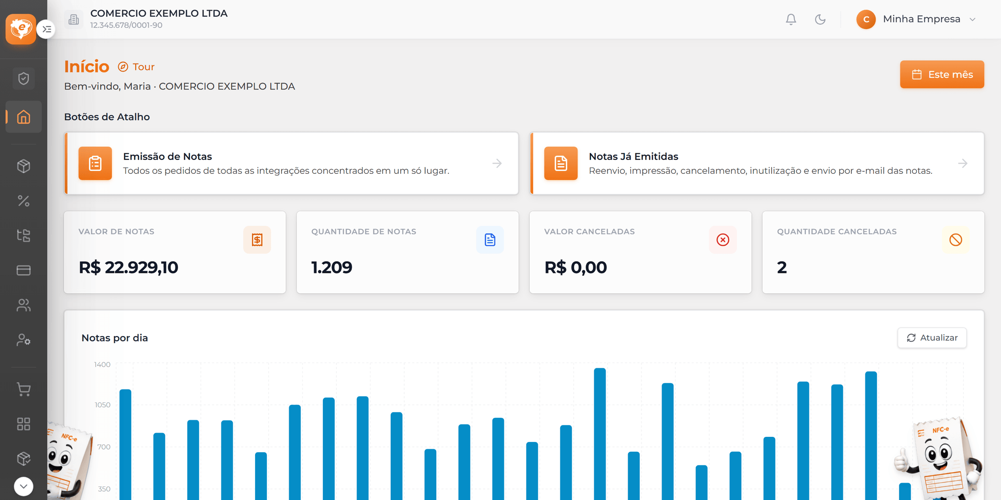Image resolution: width=1001 pixels, height=500 pixels.
Task: Click the Notas Já Emitidas document icon
Action: click(x=561, y=164)
